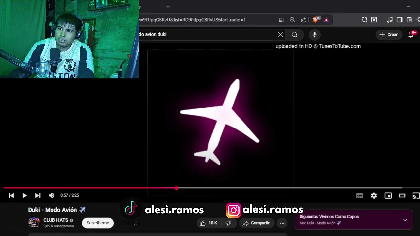Clear the YouTube search box
Screen dimensions: 420x236
[281, 34]
